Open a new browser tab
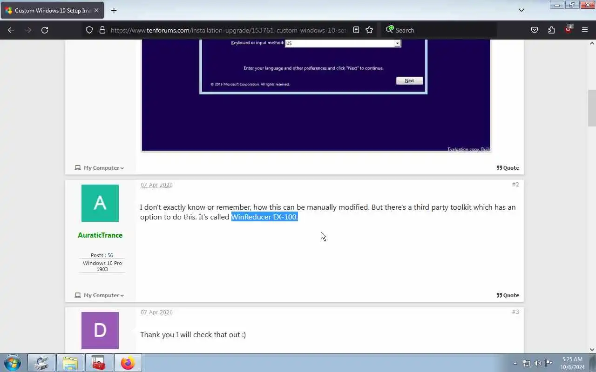This screenshot has height=372, width=596. (114, 10)
